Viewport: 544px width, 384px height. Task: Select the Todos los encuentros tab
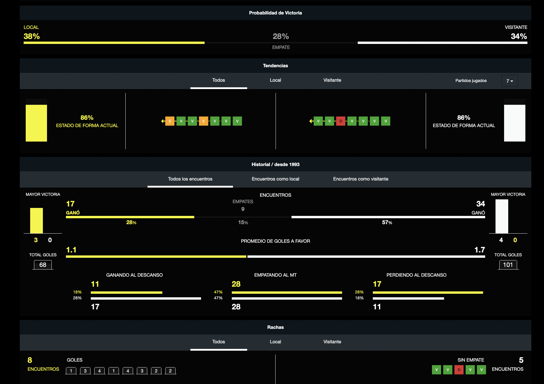[x=190, y=179]
